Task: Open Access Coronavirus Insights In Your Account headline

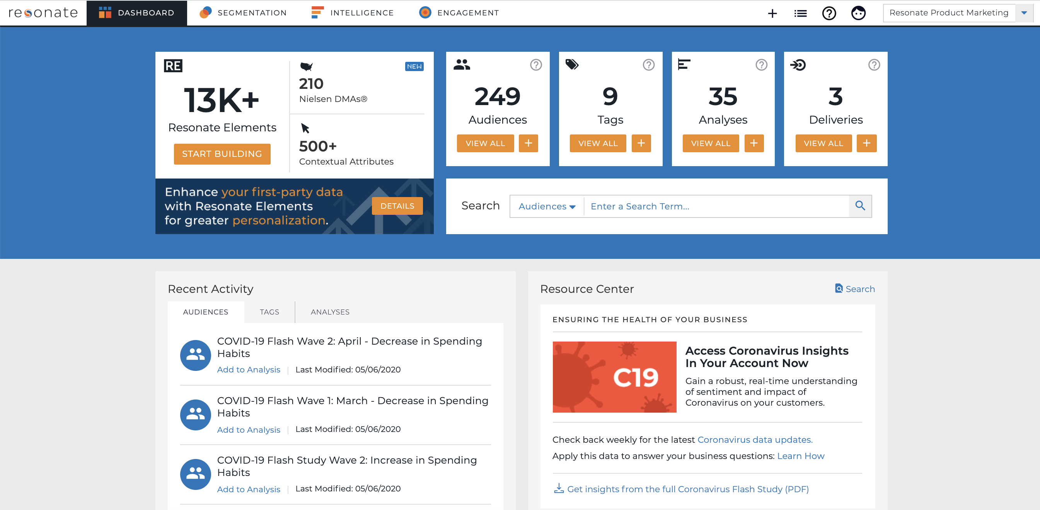Action: (767, 357)
